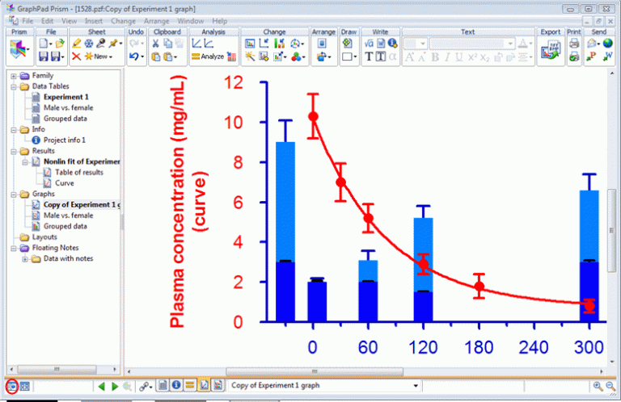Open the sheet selector dropdown 'Copy of Experiment 1 graph'

pos(325,385)
